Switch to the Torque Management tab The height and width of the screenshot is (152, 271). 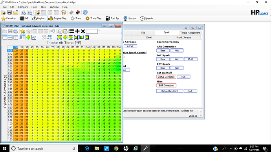(190, 33)
